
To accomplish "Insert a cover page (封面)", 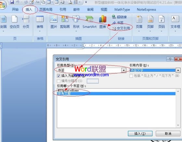I will pos(4,22).
